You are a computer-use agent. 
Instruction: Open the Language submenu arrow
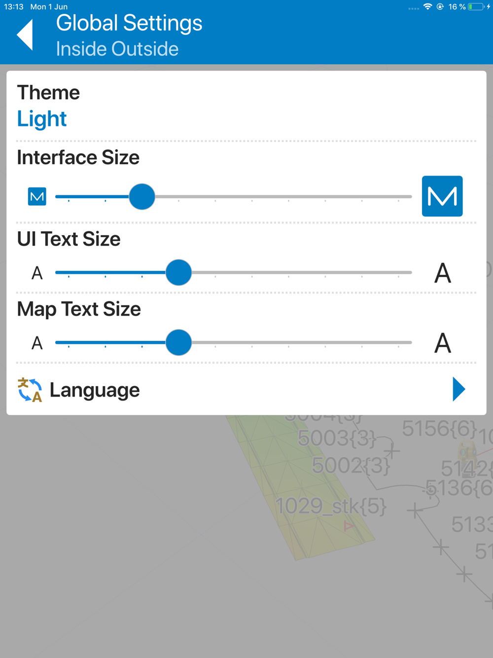click(x=459, y=389)
